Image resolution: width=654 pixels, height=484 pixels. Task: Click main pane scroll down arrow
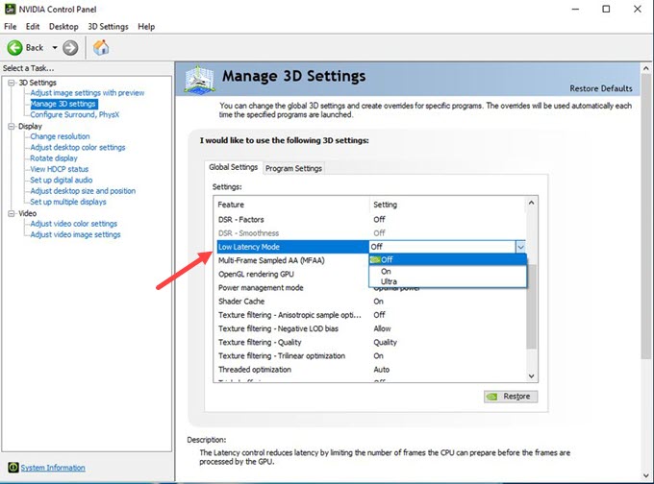coord(646,474)
